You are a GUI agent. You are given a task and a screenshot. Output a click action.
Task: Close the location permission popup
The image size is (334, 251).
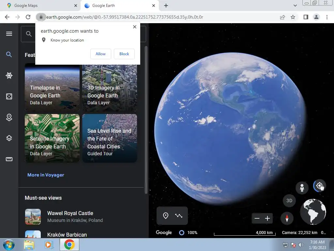(x=135, y=27)
